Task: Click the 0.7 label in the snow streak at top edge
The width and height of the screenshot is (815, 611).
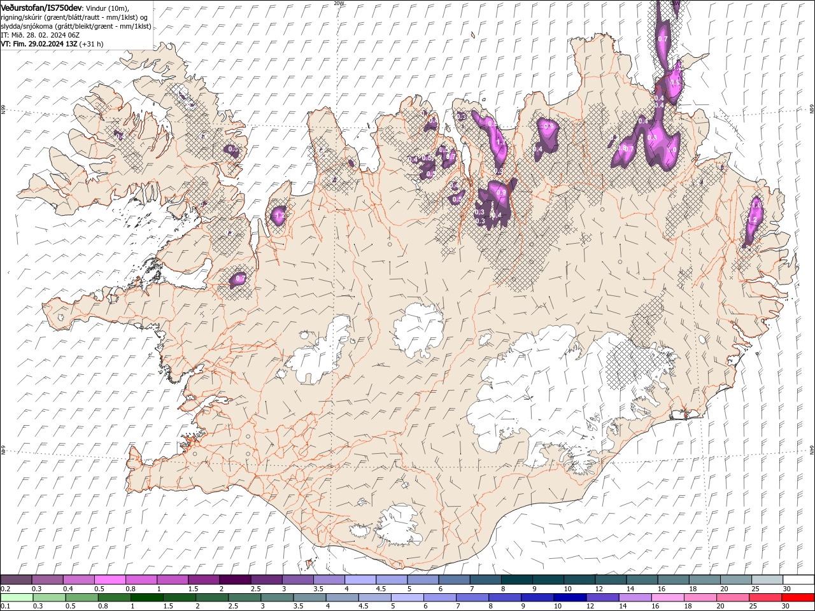Action: coord(662,39)
